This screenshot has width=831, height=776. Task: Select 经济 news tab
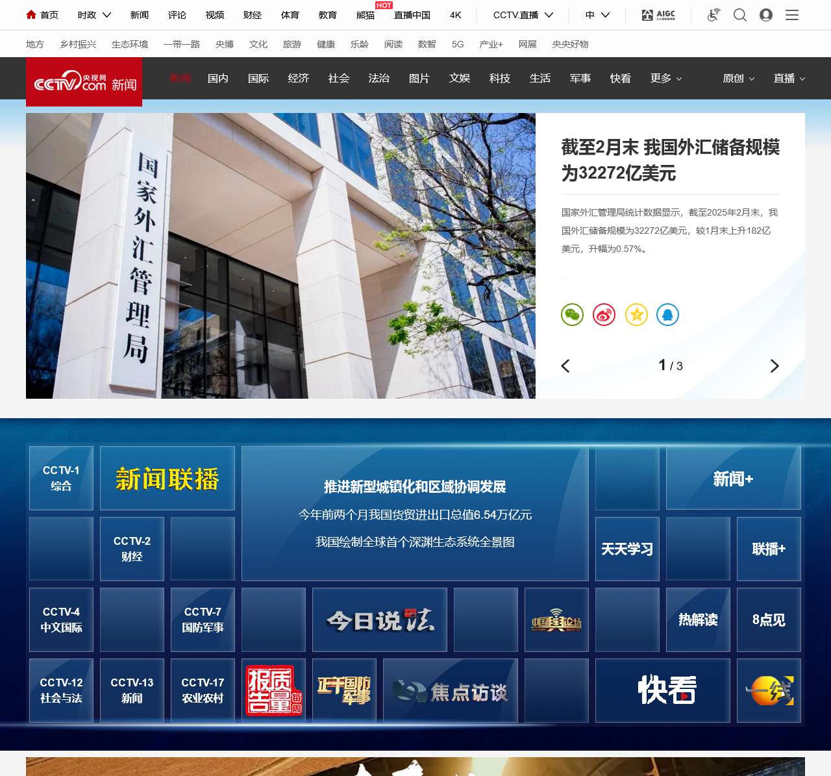pos(299,79)
